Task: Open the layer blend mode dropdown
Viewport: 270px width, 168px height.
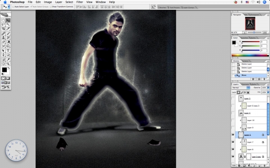Action: (241, 88)
